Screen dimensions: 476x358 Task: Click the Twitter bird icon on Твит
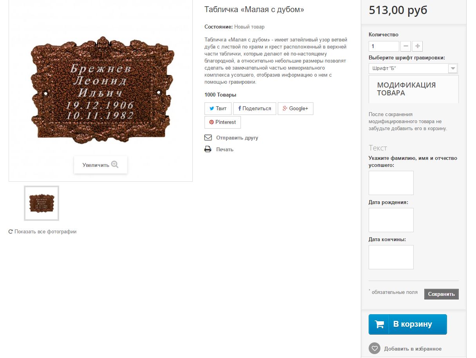[x=212, y=109]
